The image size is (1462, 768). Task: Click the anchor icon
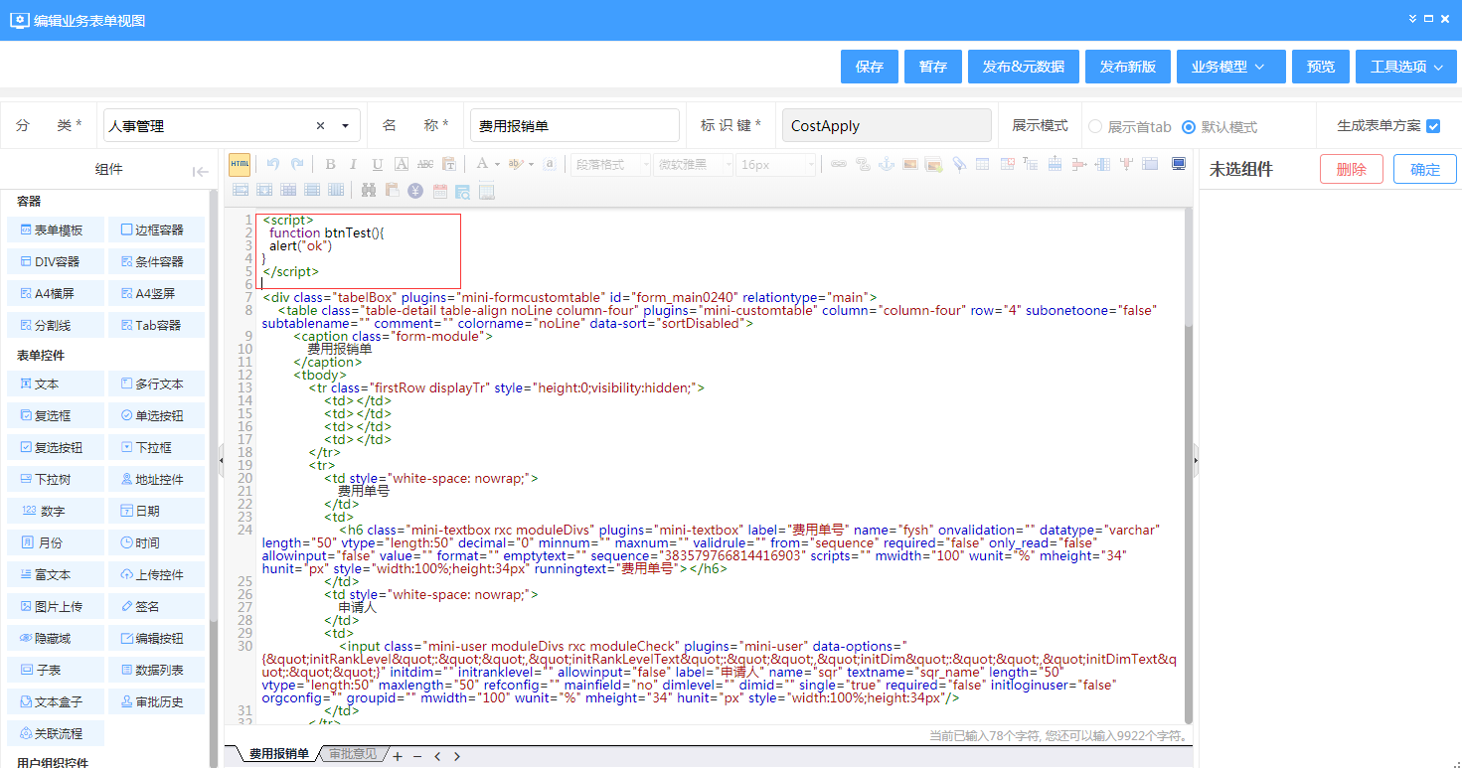click(x=887, y=164)
